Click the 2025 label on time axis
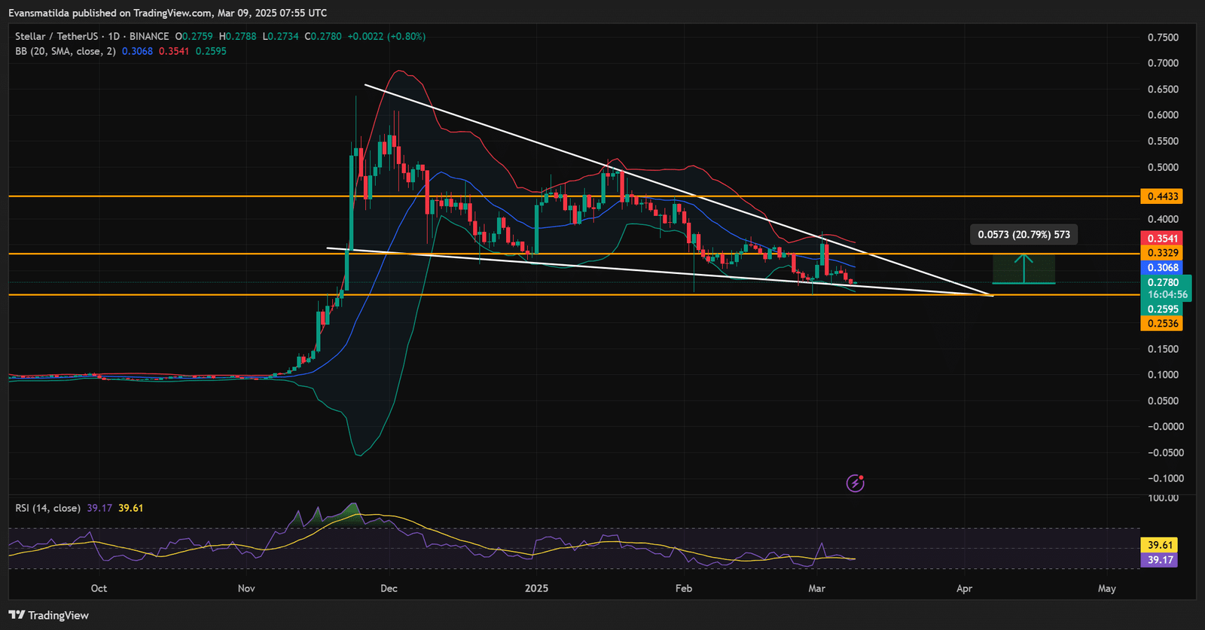1205x630 pixels. 536,589
